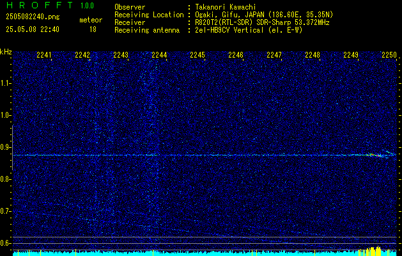
Task: Click time marker 2242
Action: [82, 55]
